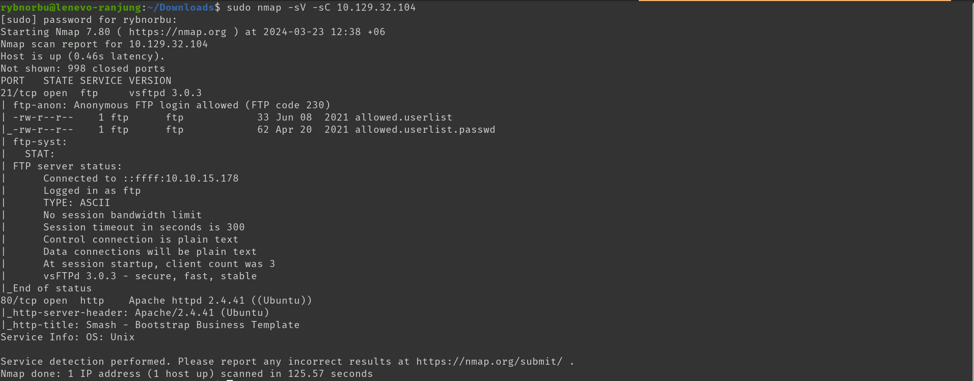Click the sudo password prompt line
974x381 pixels.
coord(89,20)
